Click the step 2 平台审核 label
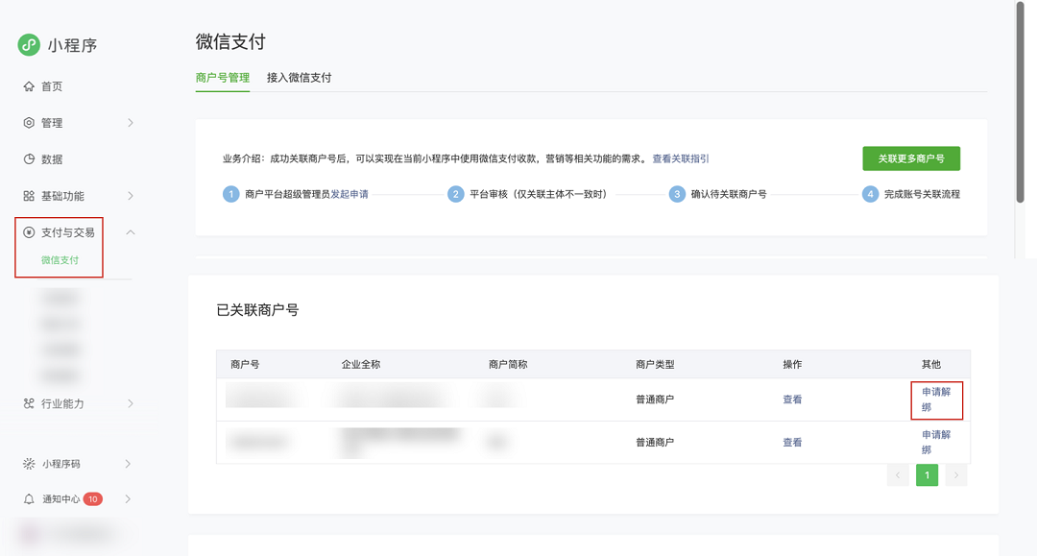Screen dimensions: 1037x556 (x=538, y=194)
